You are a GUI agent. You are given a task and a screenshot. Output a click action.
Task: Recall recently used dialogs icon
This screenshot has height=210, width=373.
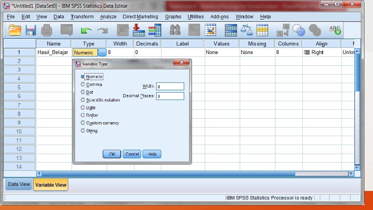[x=66, y=30]
